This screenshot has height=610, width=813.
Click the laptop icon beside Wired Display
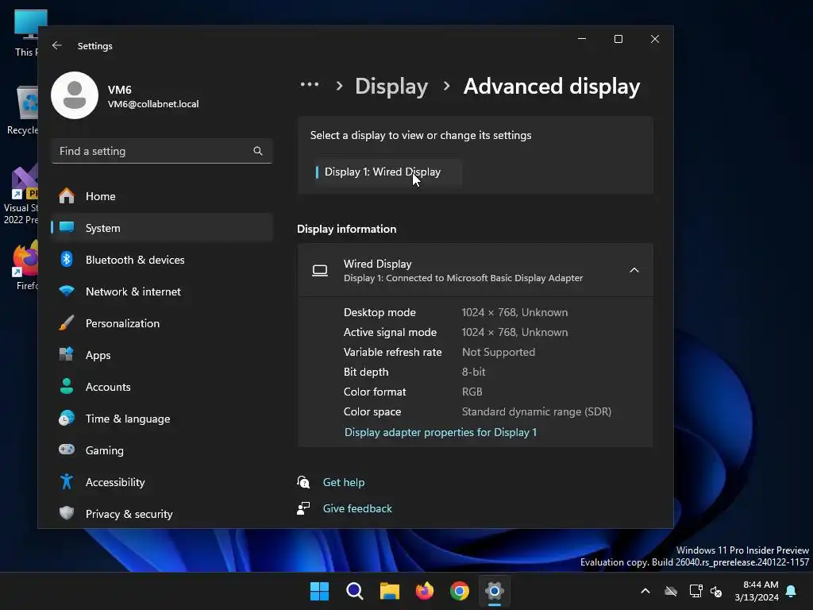[x=320, y=270]
